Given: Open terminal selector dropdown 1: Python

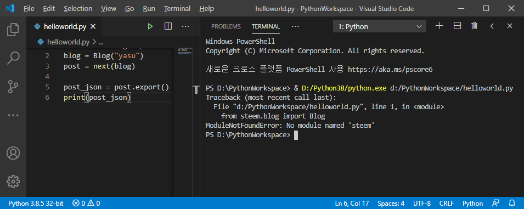Looking at the screenshot, I should pyautogui.click(x=380, y=27).
